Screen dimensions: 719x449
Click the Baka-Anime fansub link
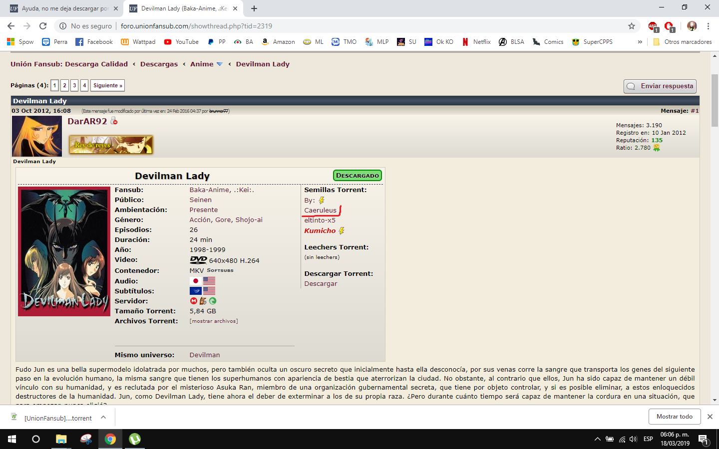click(210, 190)
